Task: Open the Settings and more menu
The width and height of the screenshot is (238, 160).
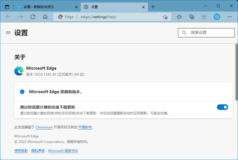Action: click(x=230, y=17)
